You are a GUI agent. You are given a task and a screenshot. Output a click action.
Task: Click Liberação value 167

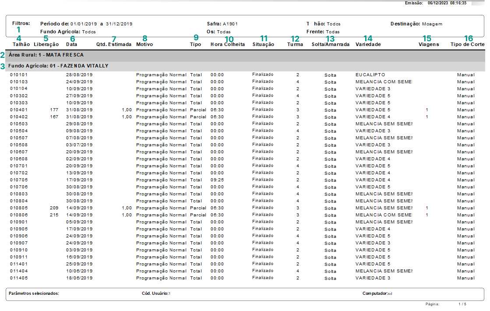(54, 117)
